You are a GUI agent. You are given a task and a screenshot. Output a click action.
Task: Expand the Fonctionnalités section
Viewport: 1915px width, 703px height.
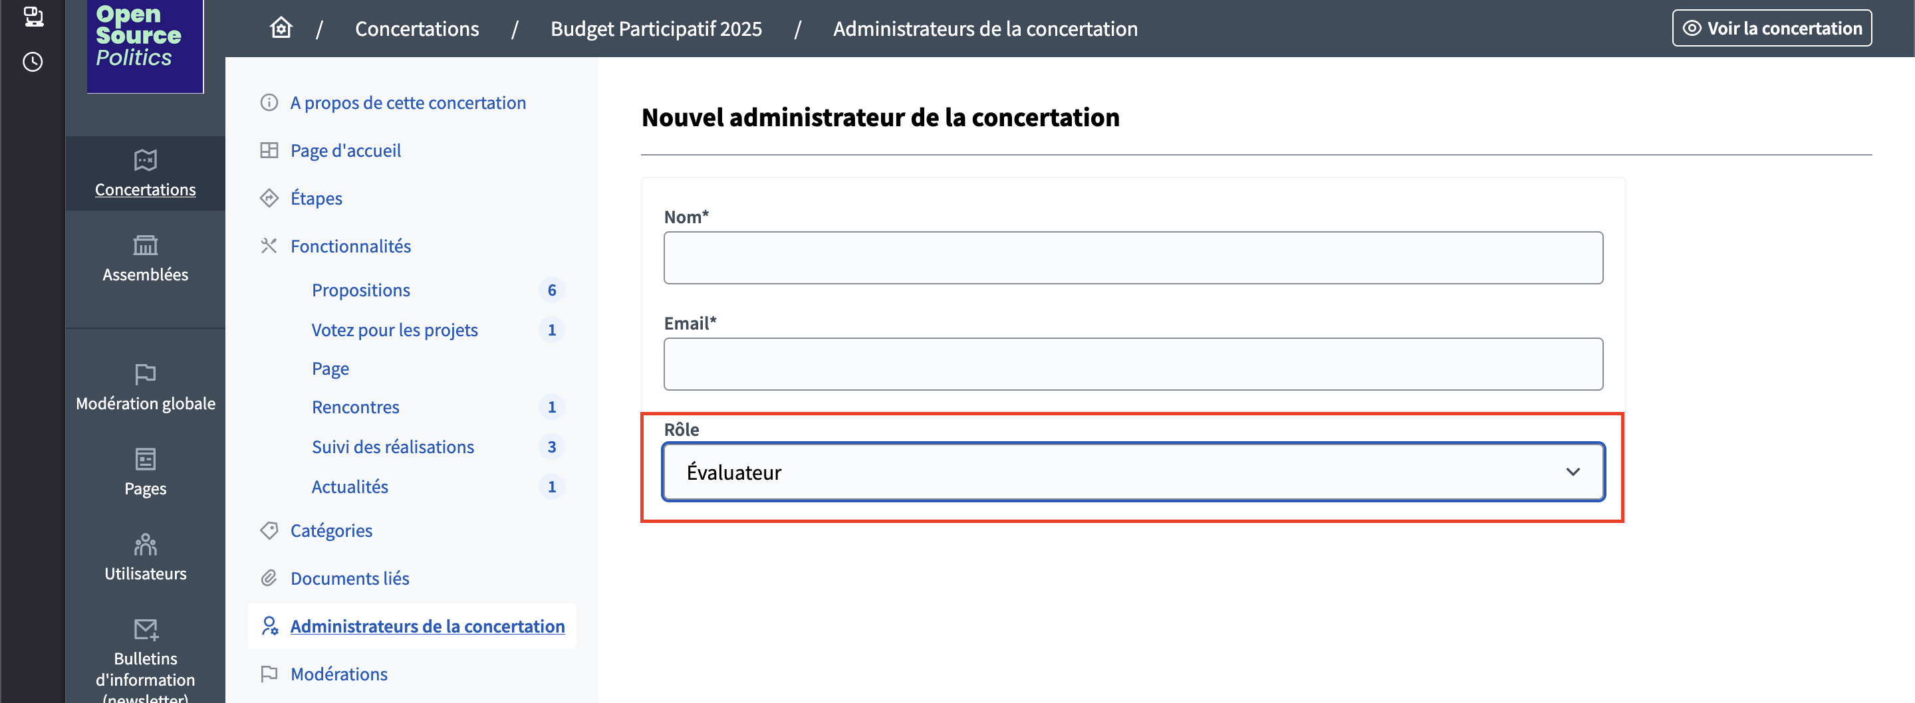click(350, 246)
